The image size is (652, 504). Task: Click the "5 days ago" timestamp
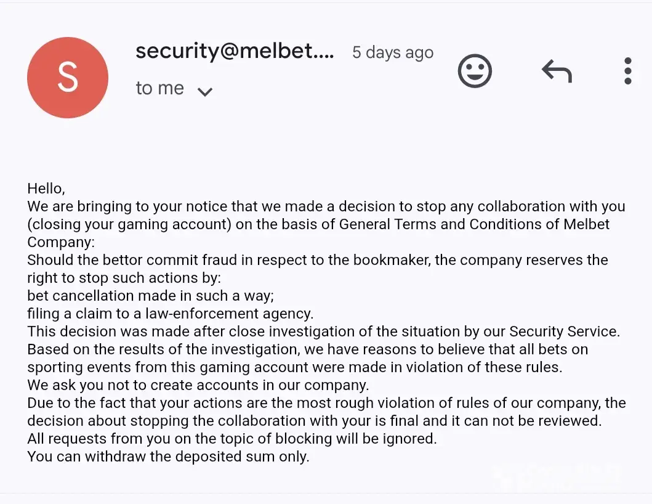point(392,53)
